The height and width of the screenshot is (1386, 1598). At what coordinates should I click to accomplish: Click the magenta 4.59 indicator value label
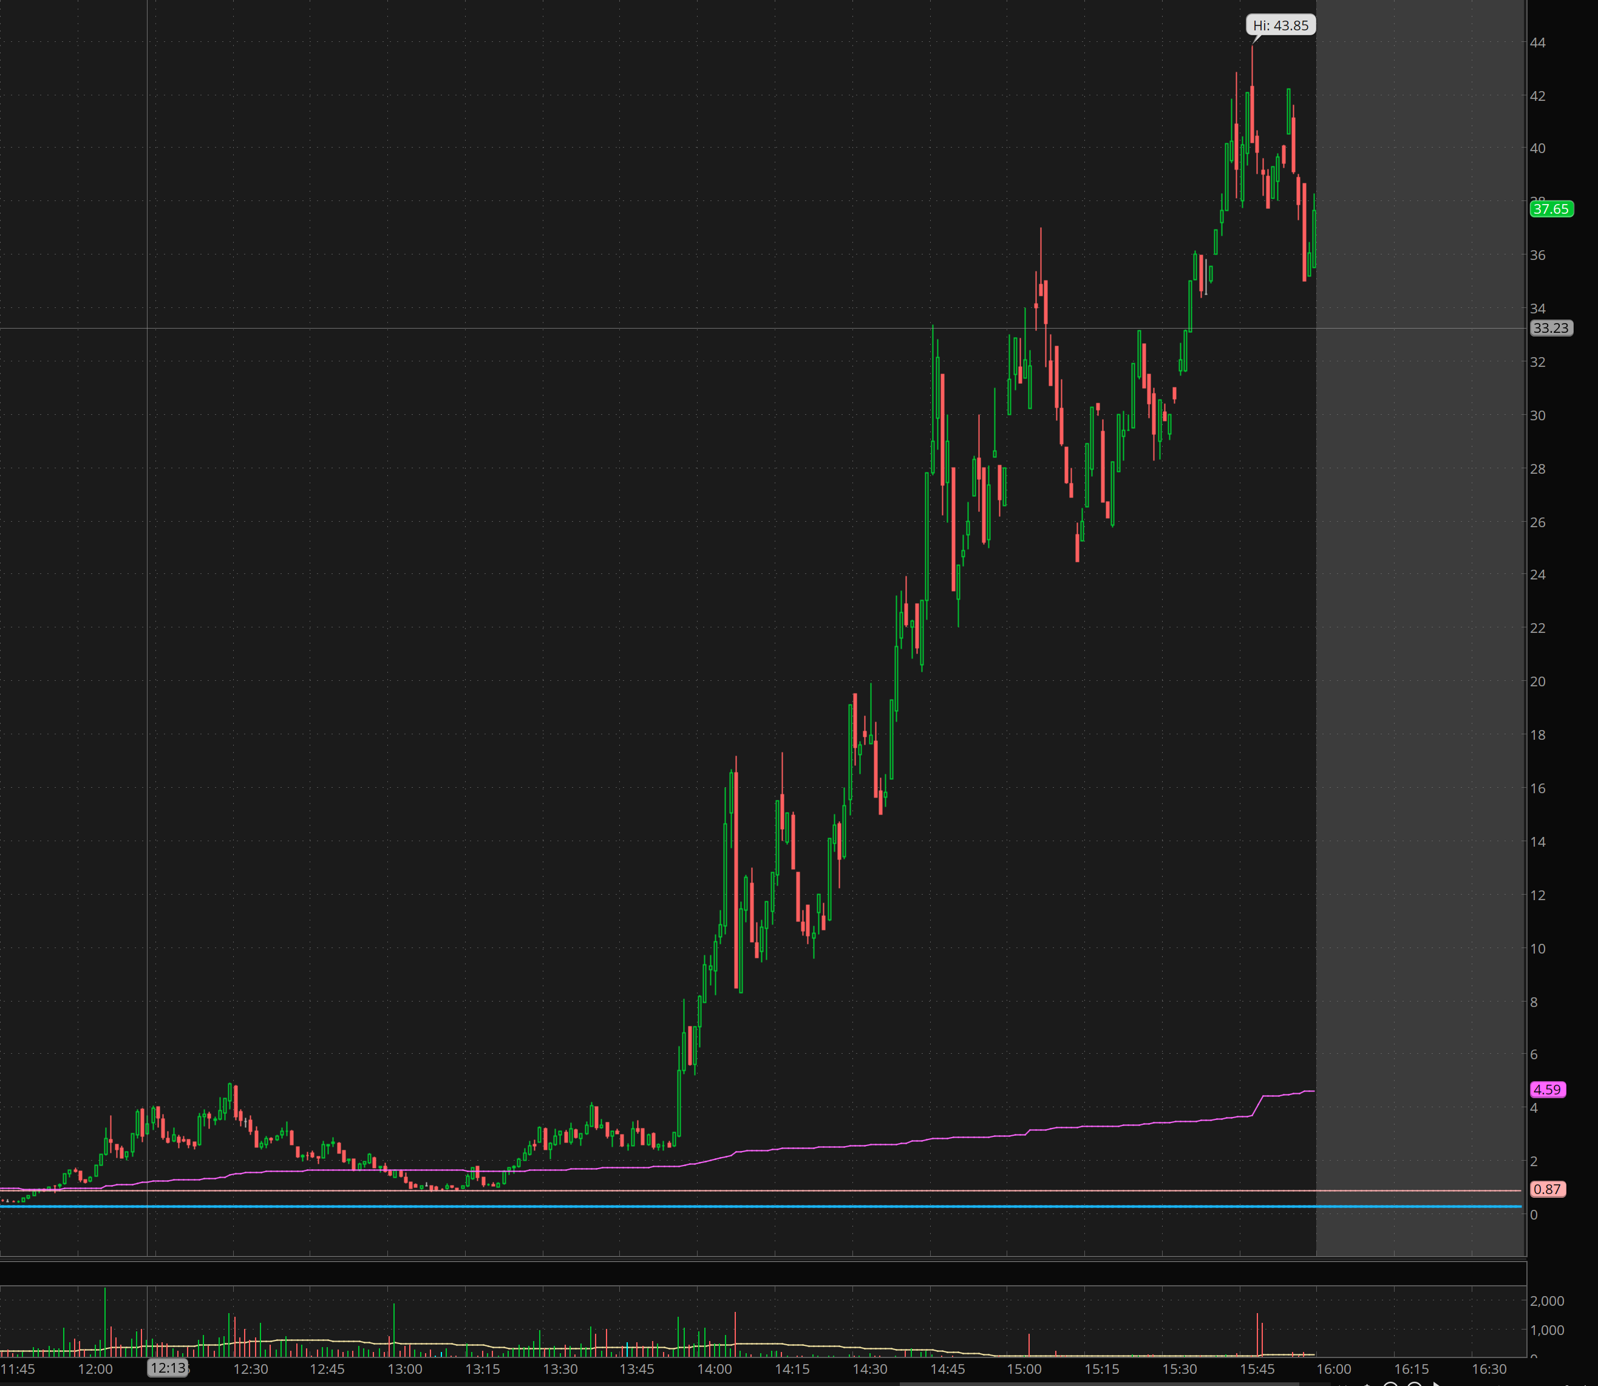[x=1548, y=1089]
